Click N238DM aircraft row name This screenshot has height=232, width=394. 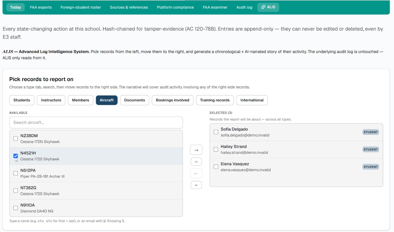pyautogui.click(x=29, y=136)
